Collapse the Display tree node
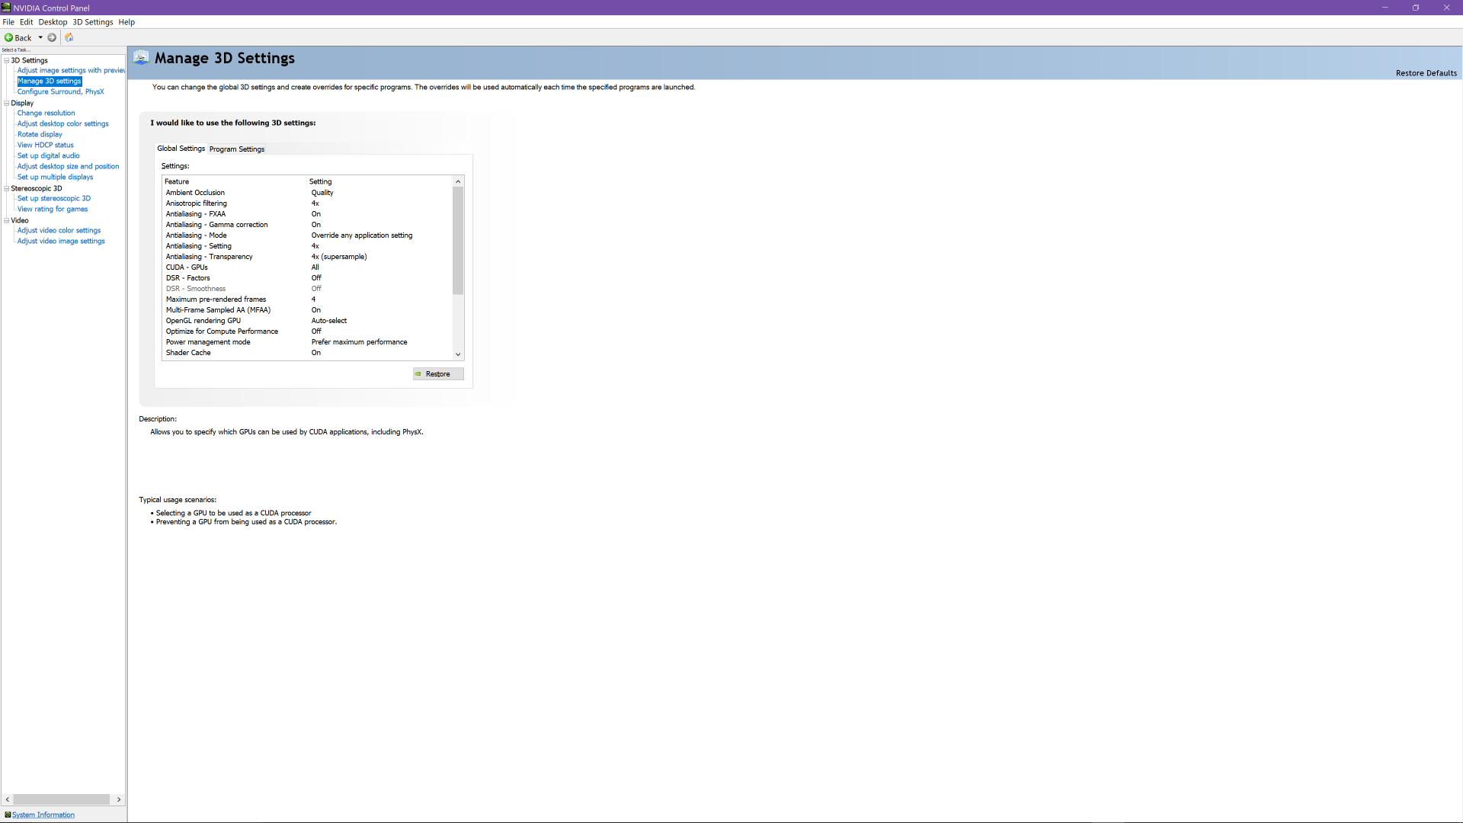This screenshot has width=1463, height=823. [x=7, y=103]
